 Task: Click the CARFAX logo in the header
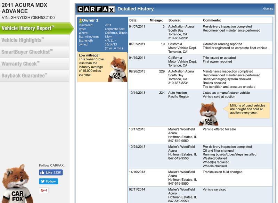pos(96,9)
